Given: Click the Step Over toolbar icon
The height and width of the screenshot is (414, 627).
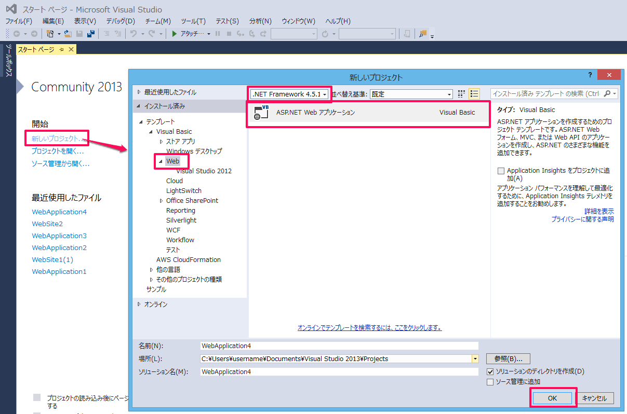Looking at the screenshot, I should tap(252, 33).
